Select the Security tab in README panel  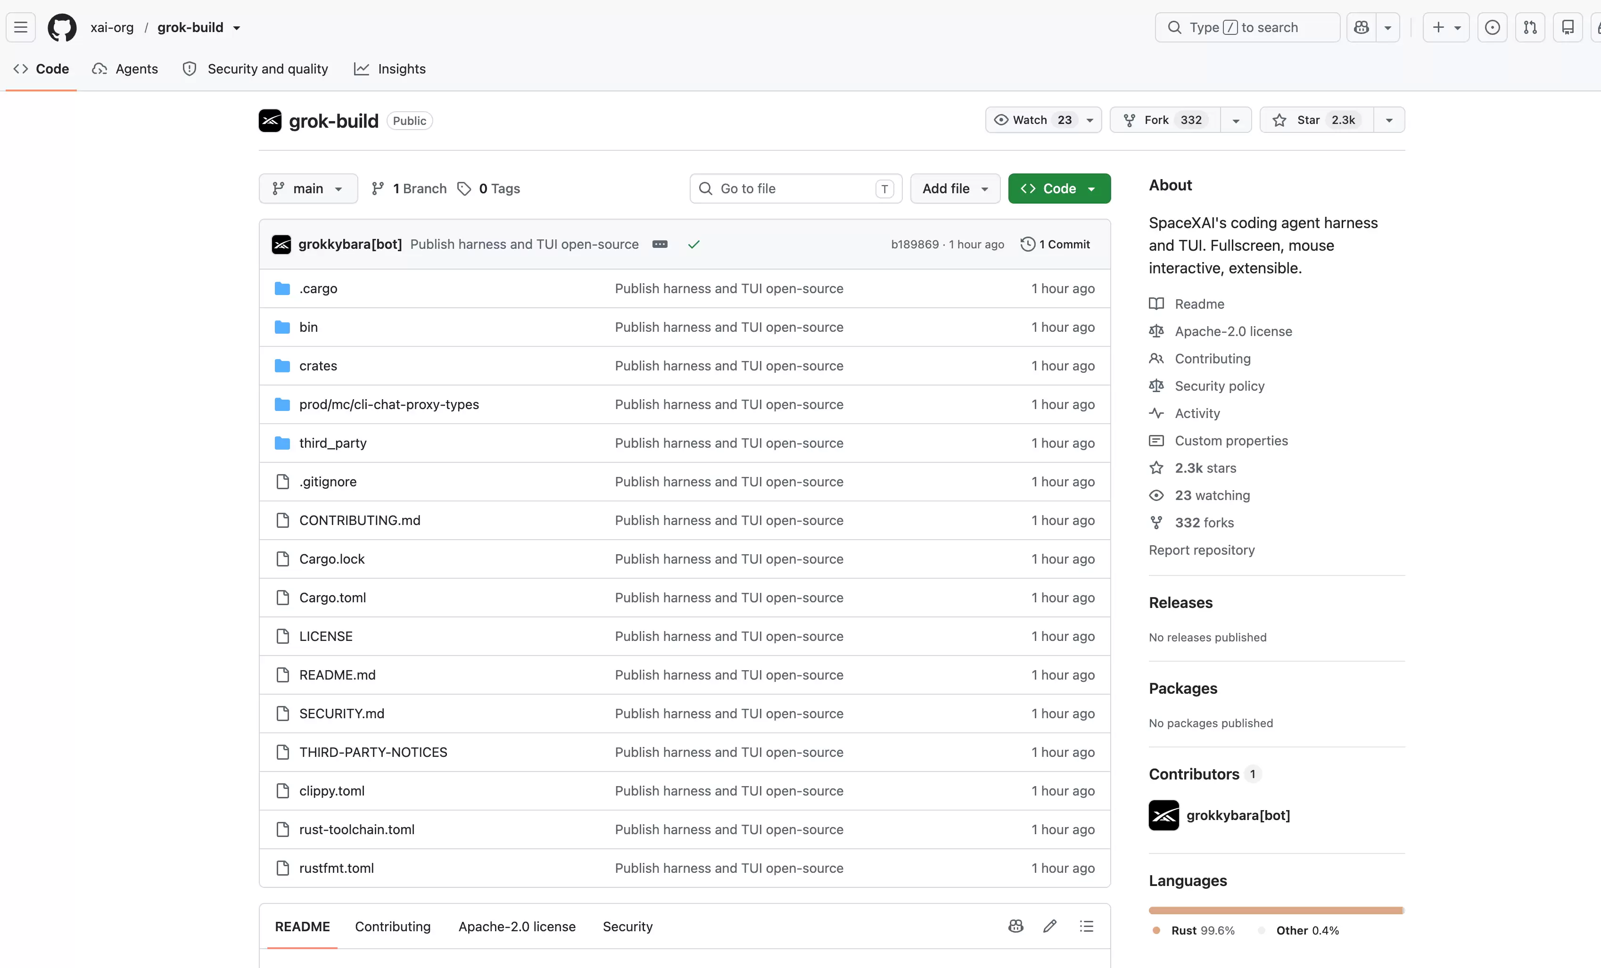pyautogui.click(x=627, y=927)
